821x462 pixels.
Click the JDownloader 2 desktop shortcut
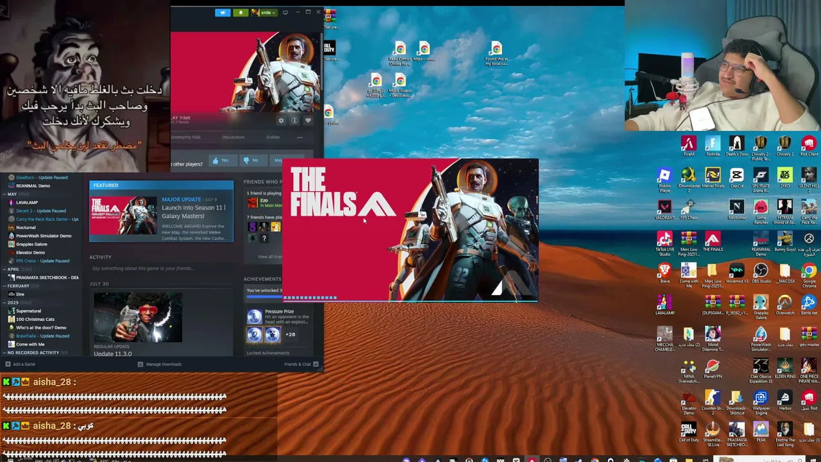tap(688, 180)
